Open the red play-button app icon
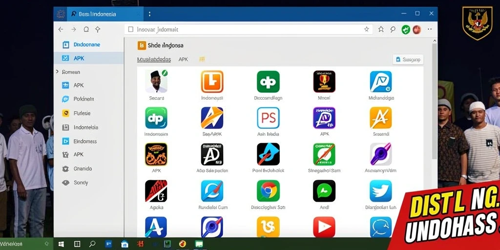 pyautogui.click(x=324, y=227)
